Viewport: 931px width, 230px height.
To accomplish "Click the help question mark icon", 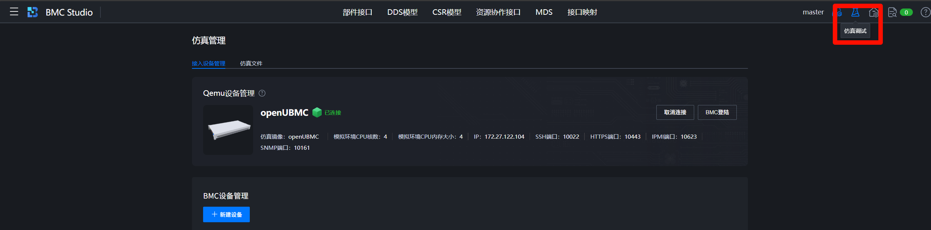I will coord(925,13).
